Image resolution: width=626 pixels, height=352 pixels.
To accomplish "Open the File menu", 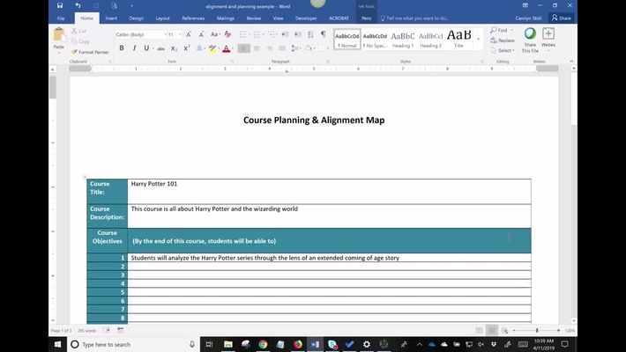I will (61, 18).
